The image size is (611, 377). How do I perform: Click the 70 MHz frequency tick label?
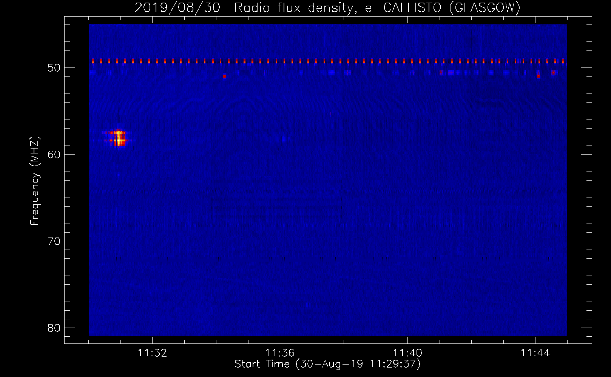click(54, 241)
